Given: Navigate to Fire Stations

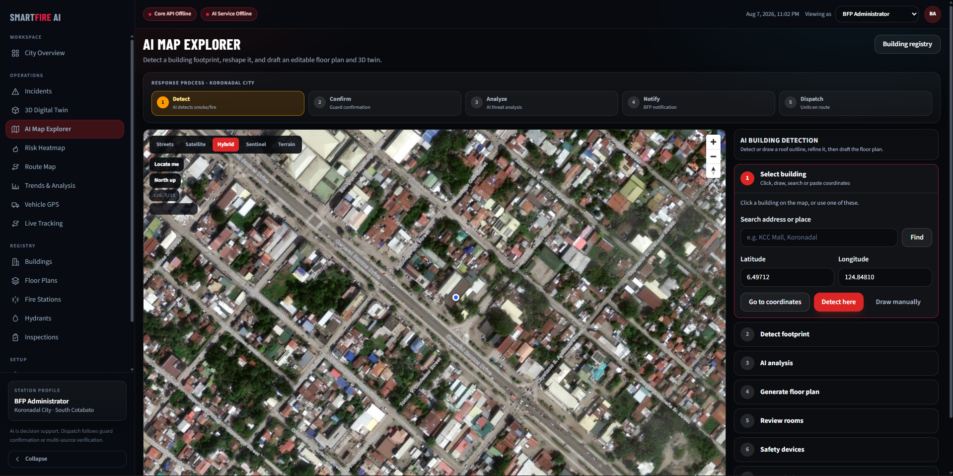Looking at the screenshot, I should (65, 300).
